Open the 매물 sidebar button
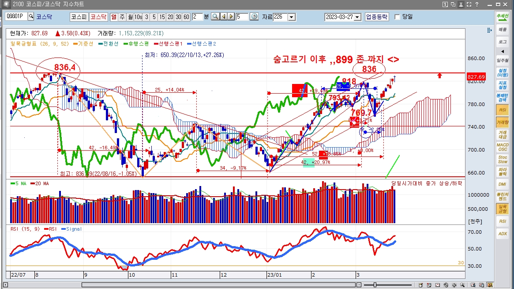 pyautogui.click(x=503, y=29)
